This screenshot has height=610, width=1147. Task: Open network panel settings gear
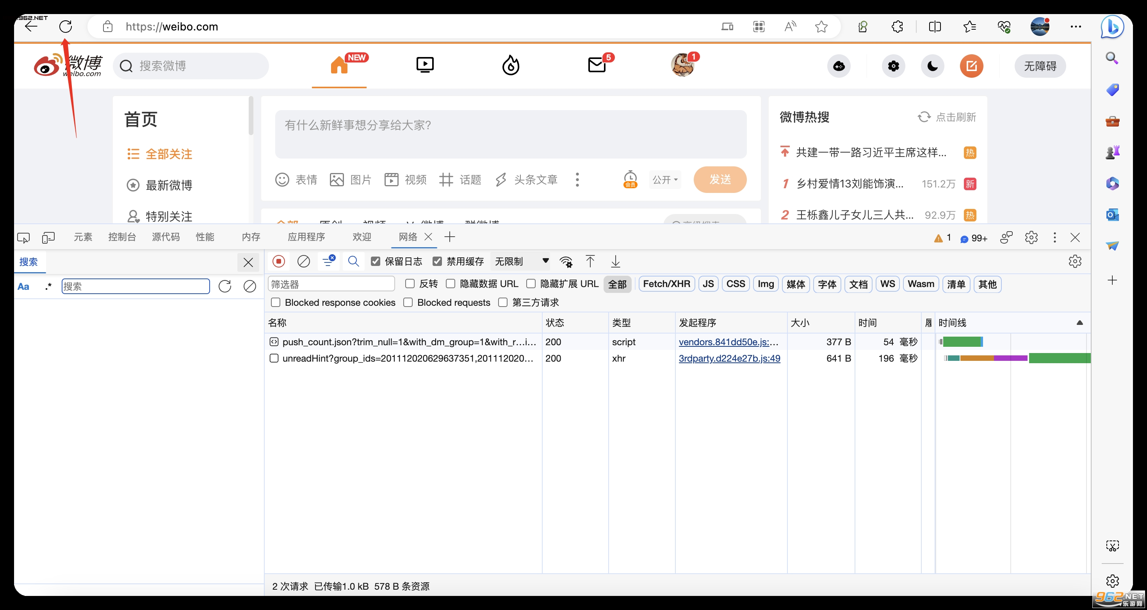pyautogui.click(x=1075, y=261)
